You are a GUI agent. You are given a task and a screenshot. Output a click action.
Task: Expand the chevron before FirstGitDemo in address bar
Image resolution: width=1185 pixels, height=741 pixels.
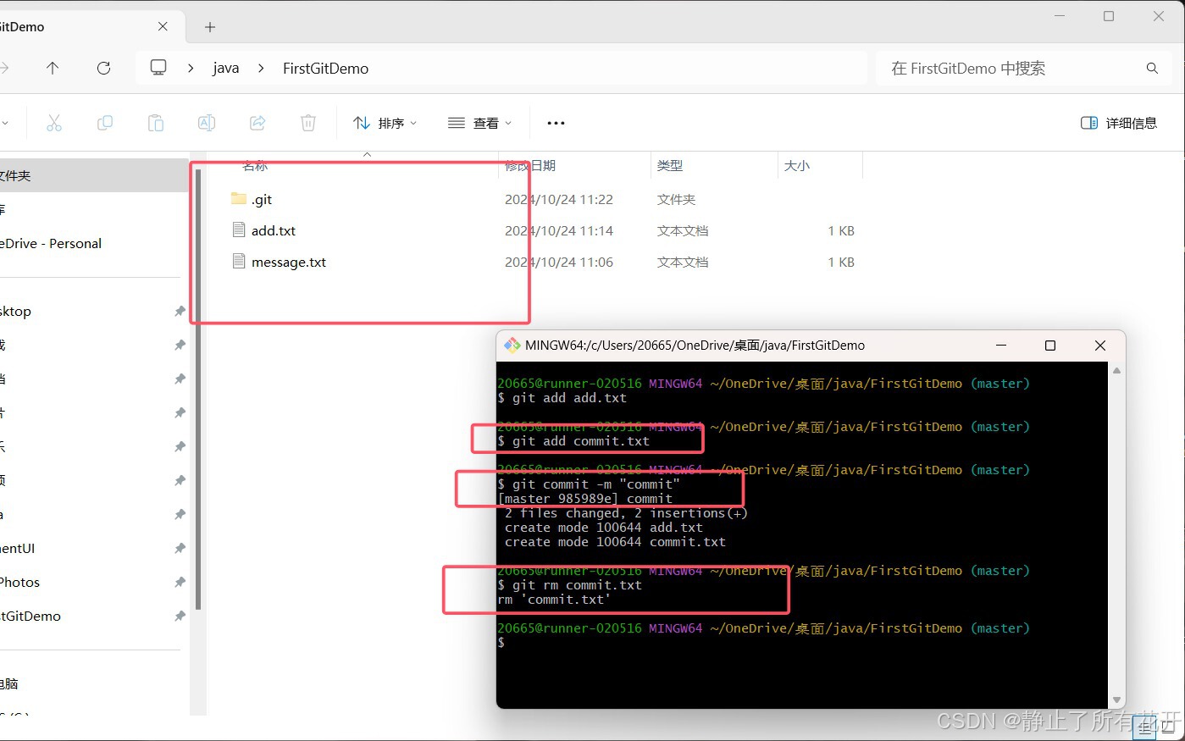coord(261,68)
